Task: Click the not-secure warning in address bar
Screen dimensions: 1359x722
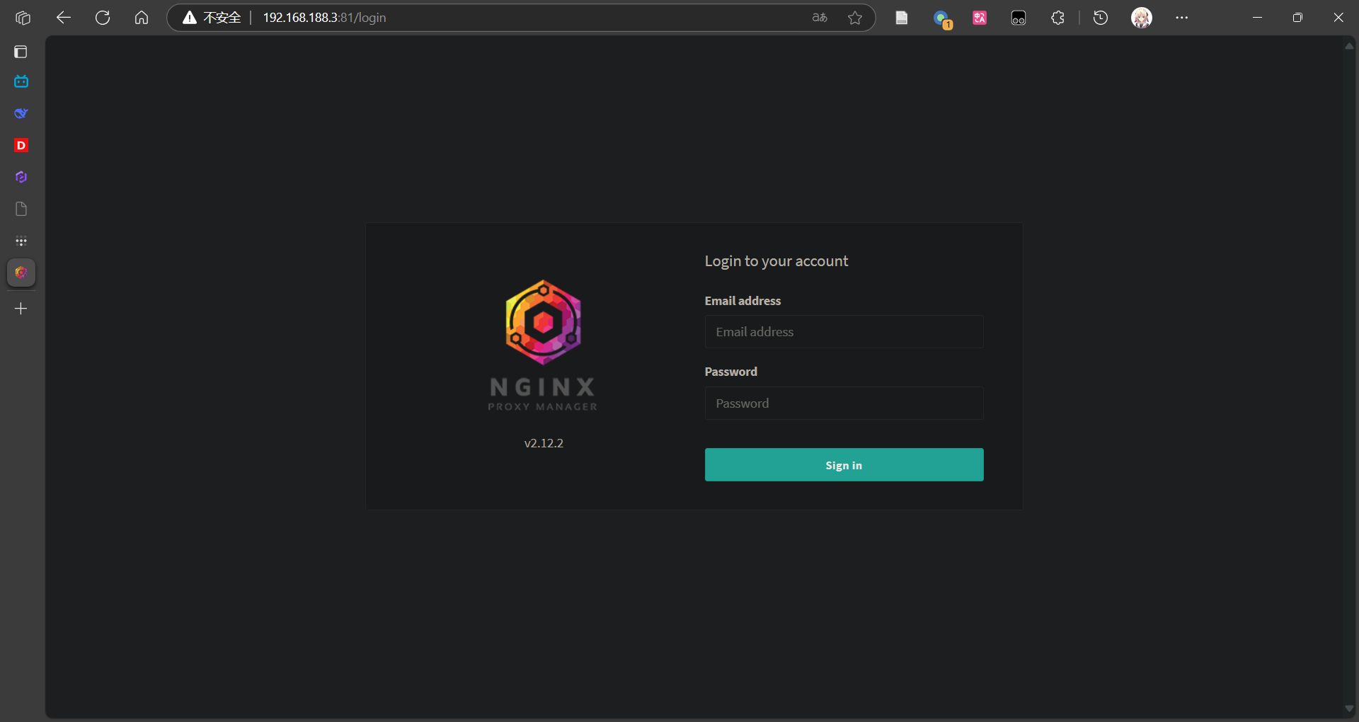Action: 212,18
